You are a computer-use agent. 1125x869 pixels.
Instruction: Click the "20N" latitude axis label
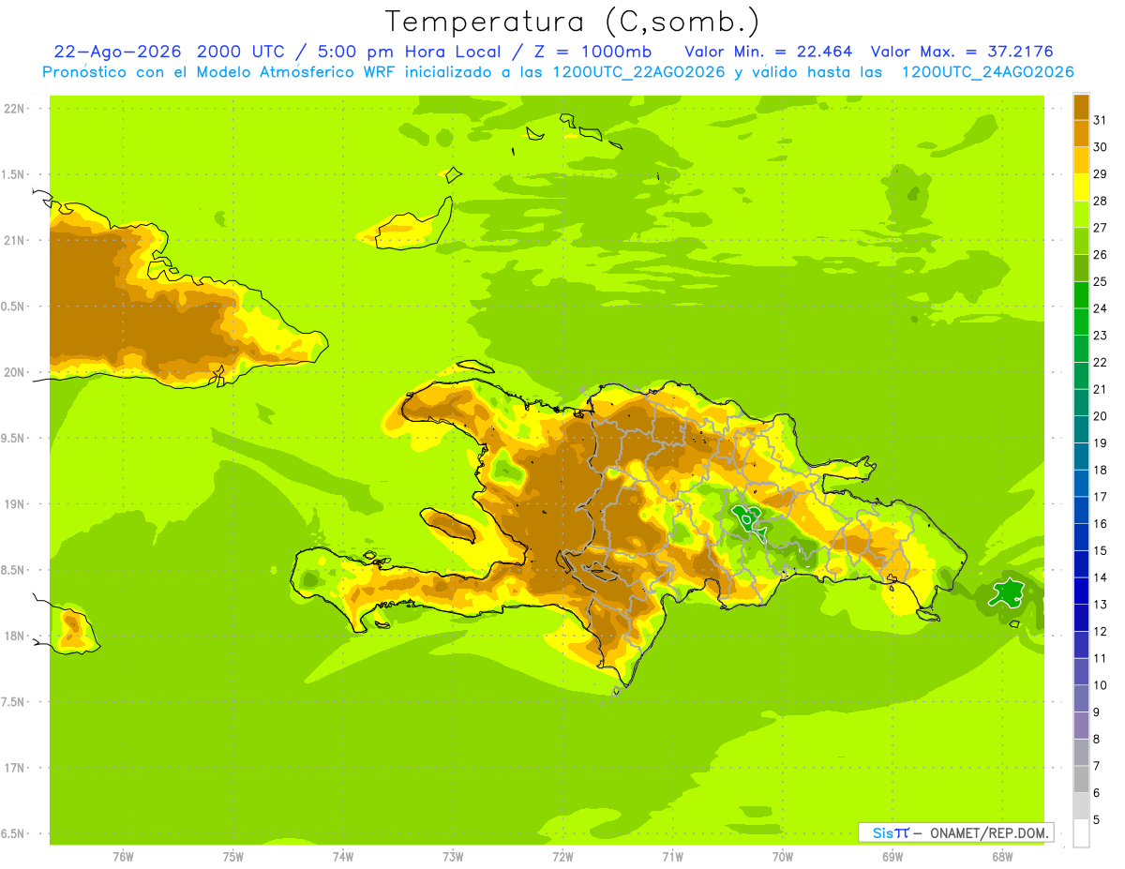click(16, 372)
